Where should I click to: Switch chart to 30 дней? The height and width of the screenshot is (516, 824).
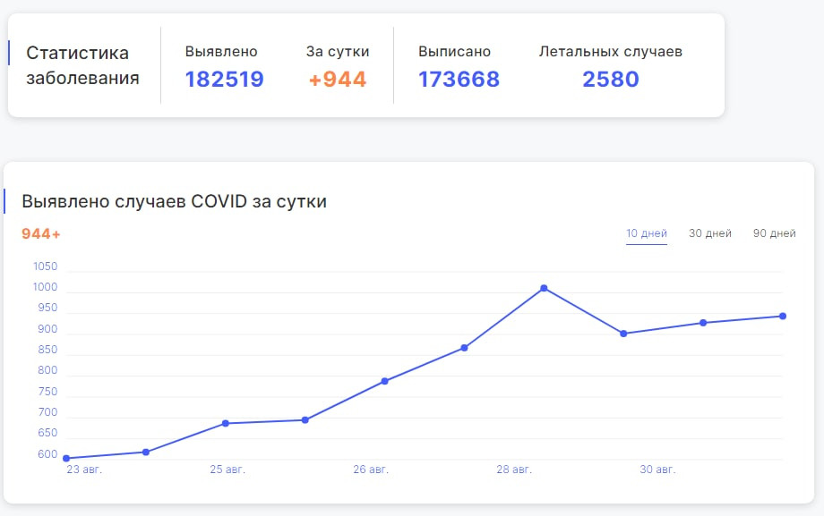click(x=710, y=233)
